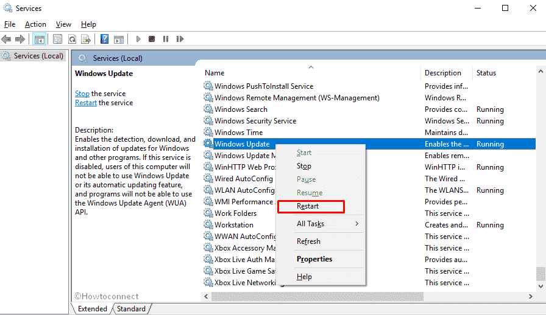Open the Help toolbar icon

tap(104, 39)
